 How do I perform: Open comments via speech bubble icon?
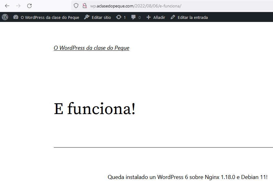point(133,17)
